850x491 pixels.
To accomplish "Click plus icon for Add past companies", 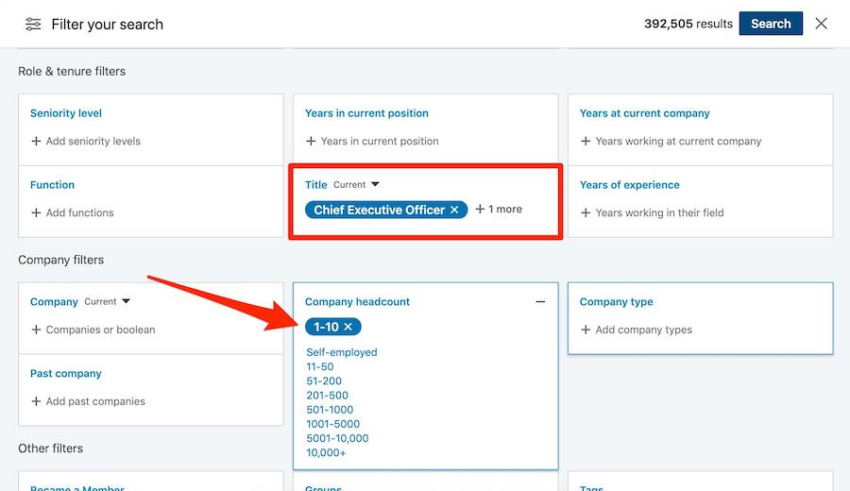I will [x=36, y=401].
